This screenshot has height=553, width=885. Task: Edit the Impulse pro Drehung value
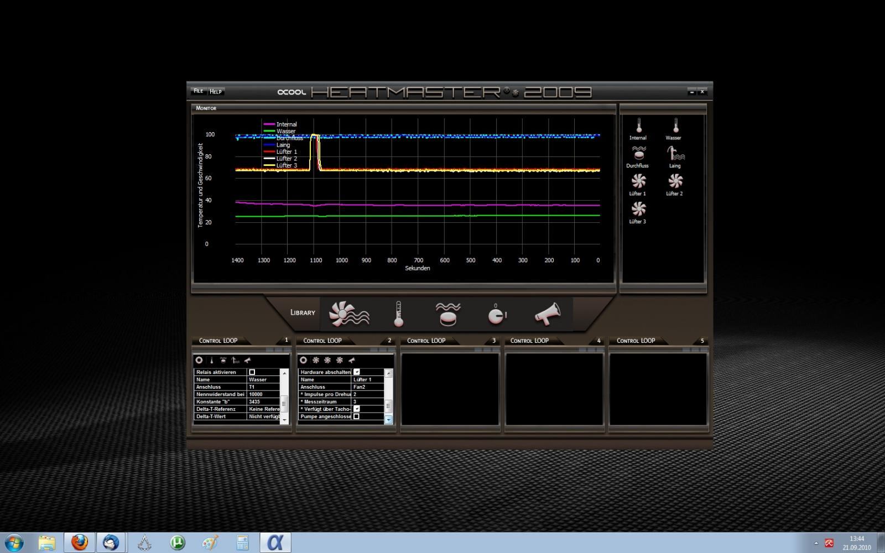pos(368,394)
